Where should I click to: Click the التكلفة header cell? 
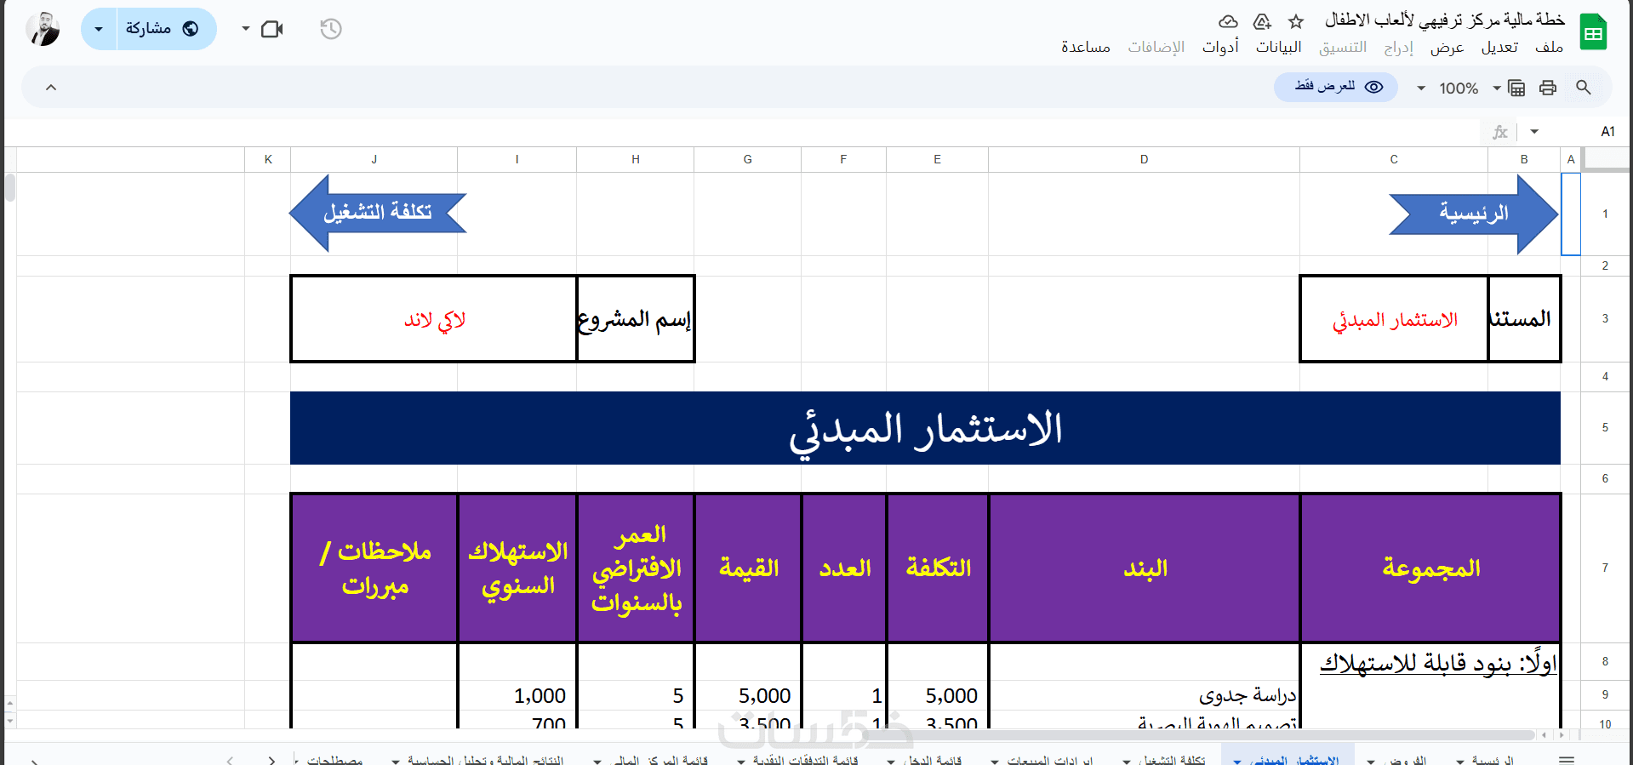point(938,568)
